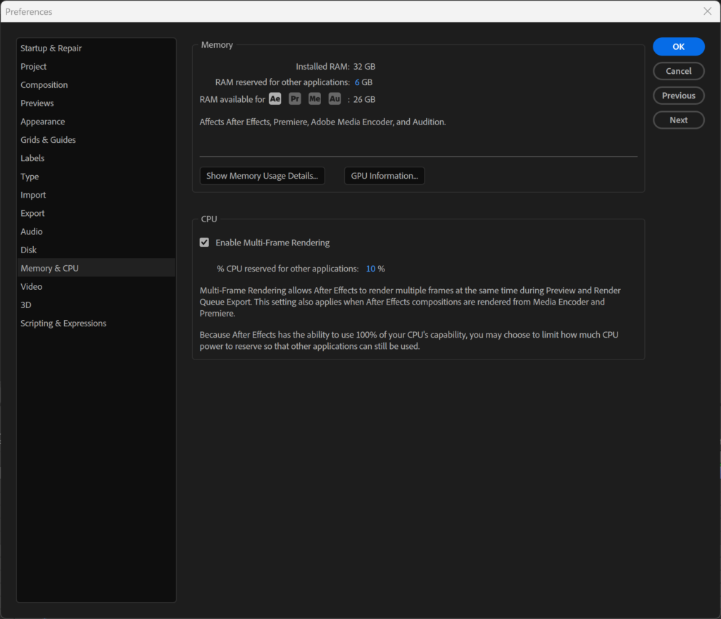Switch to the Previews preferences category

point(37,103)
